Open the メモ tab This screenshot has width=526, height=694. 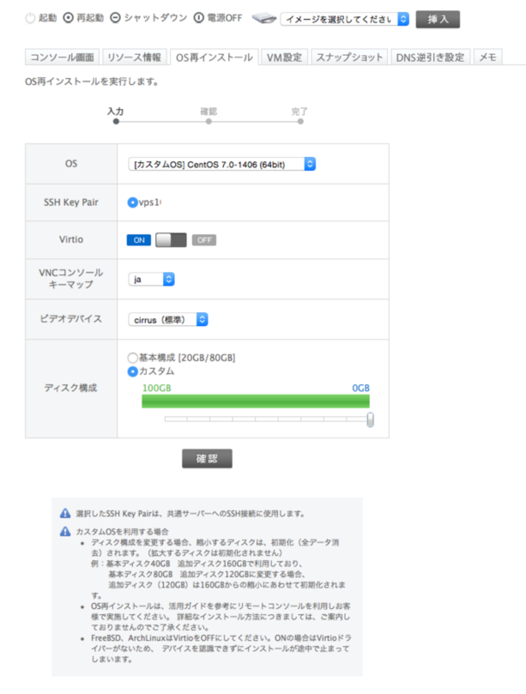pyautogui.click(x=488, y=57)
